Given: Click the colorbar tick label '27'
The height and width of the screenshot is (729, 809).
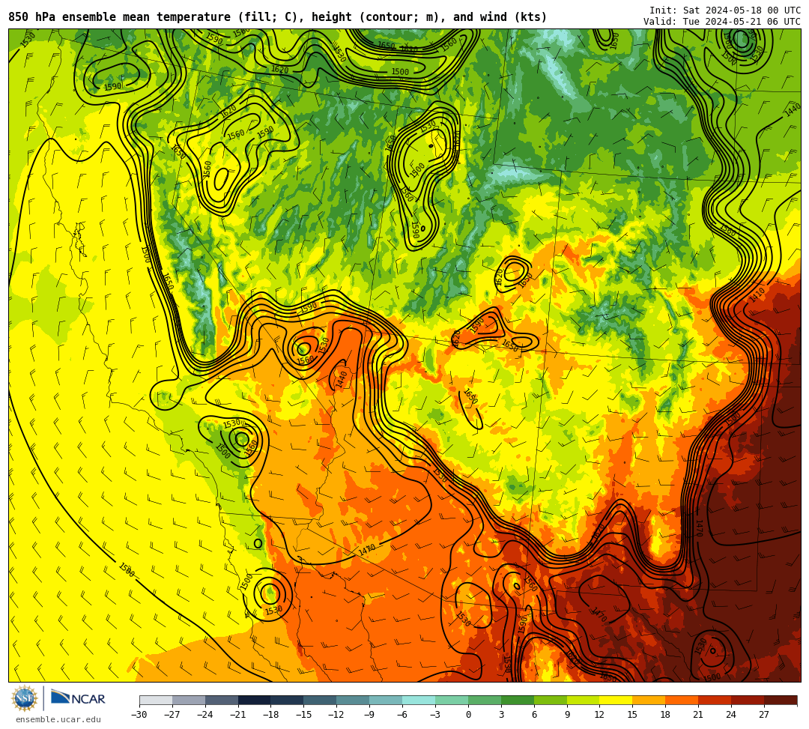Looking at the screenshot, I should tap(764, 715).
